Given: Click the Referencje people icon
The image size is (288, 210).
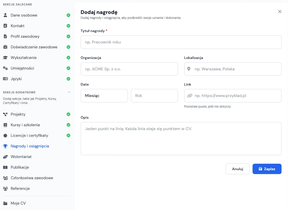Looking at the screenshot, I should click(x=5, y=189).
